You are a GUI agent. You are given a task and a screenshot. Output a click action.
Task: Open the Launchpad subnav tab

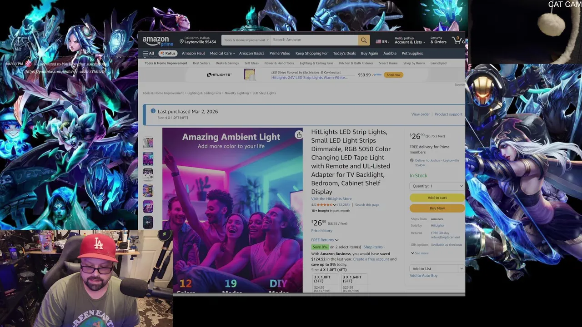(438, 63)
